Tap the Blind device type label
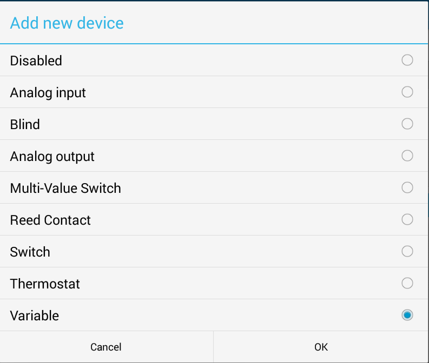Image resolution: width=429 pixels, height=363 pixels. [x=25, y=124]
